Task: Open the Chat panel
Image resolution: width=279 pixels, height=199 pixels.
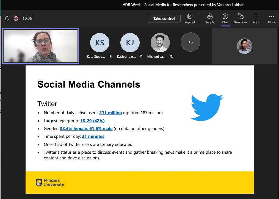Action: click(225, 18)
